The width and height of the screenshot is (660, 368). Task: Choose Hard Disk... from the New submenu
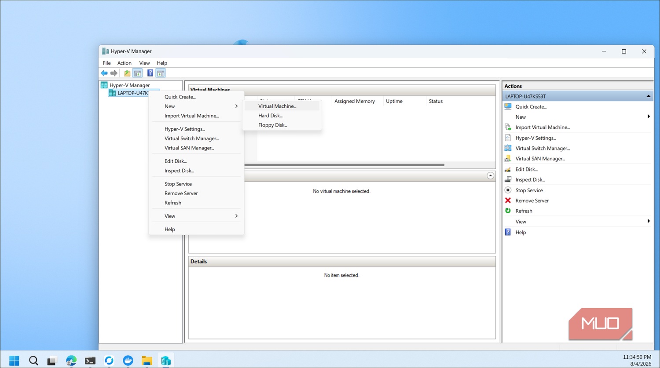(282, 116)
